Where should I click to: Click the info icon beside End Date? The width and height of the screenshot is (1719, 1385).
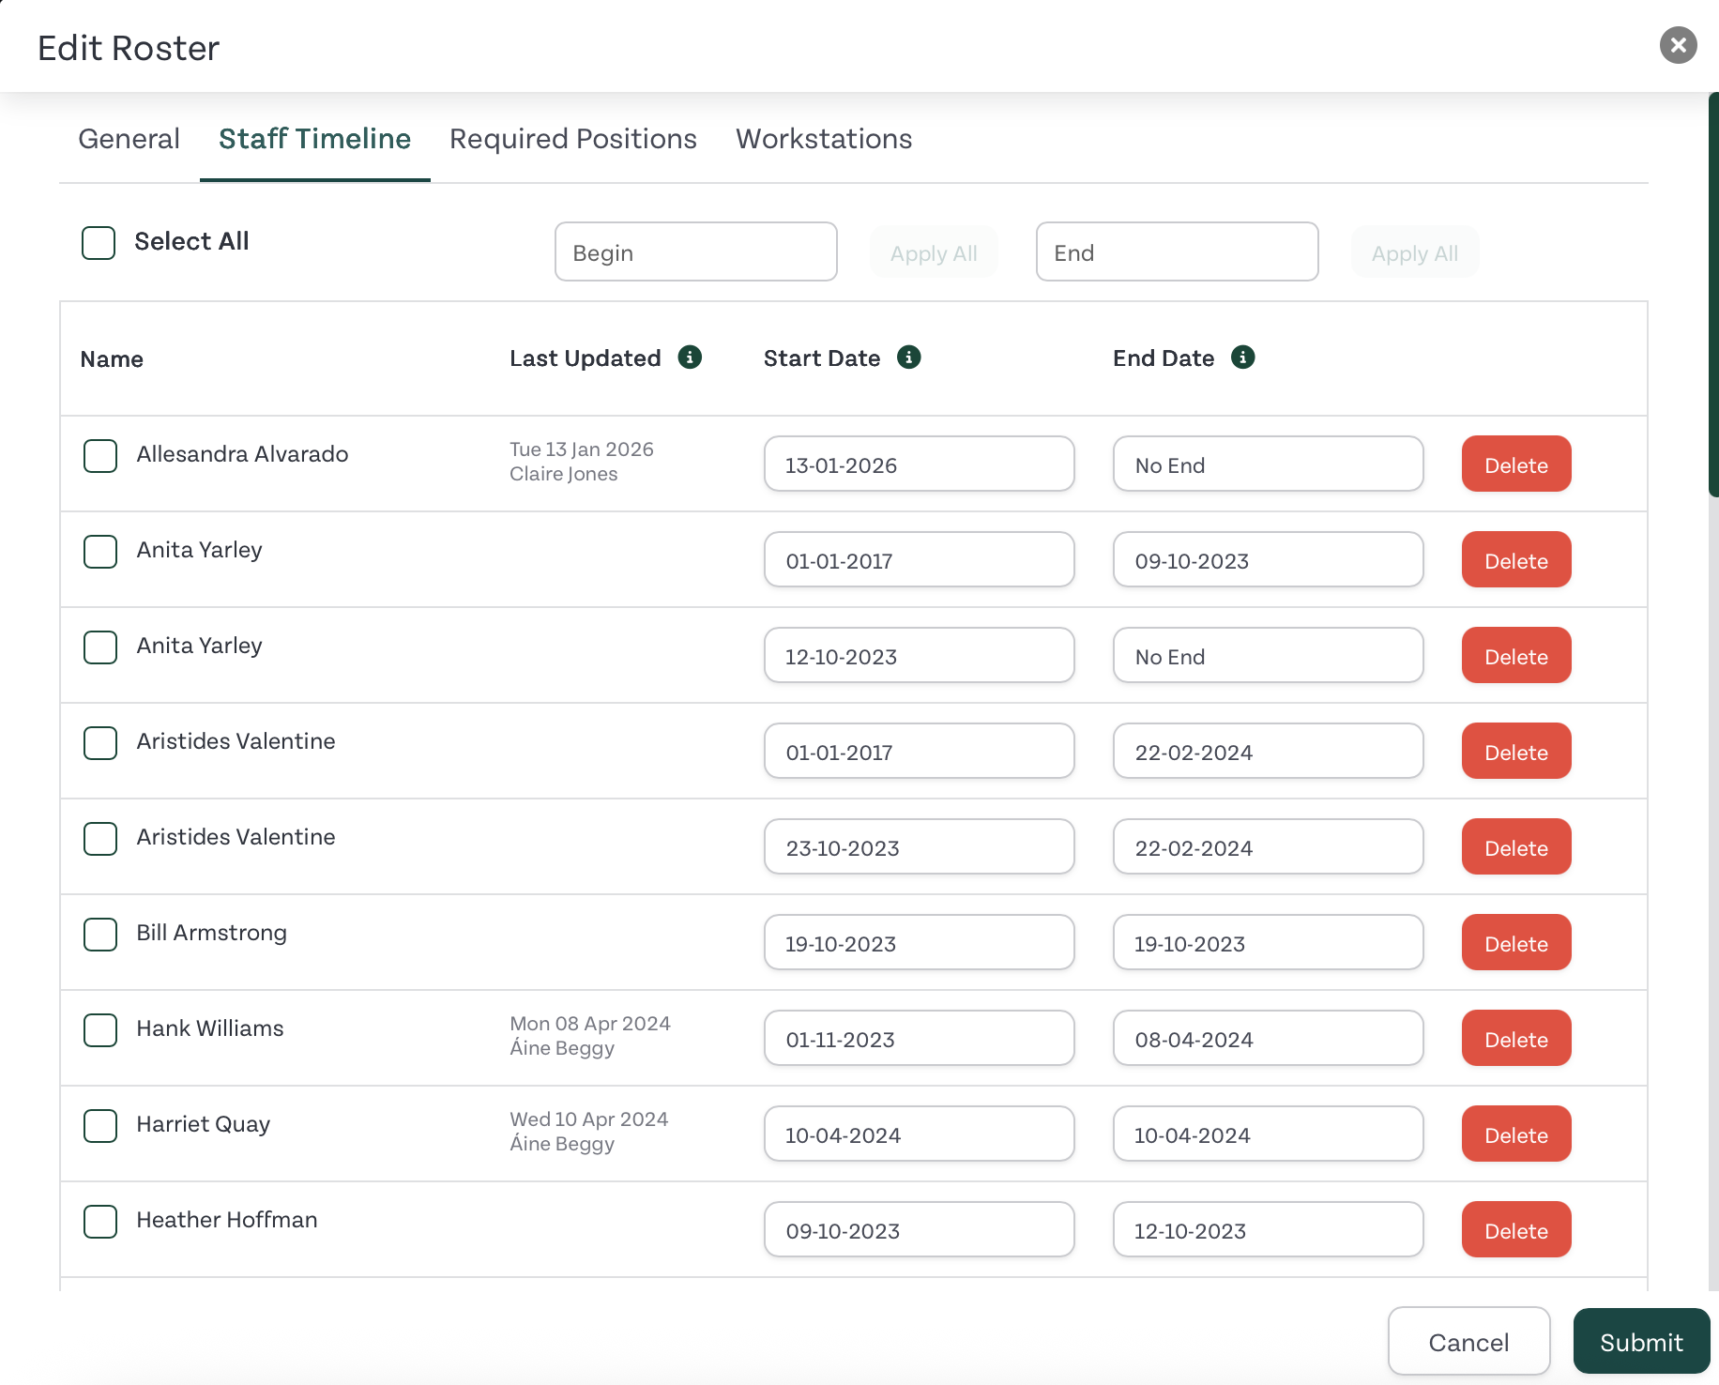click(1242, 358)
